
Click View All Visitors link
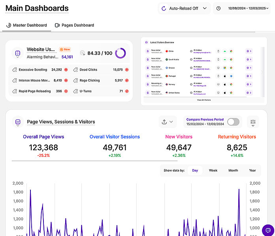[203, 100]
